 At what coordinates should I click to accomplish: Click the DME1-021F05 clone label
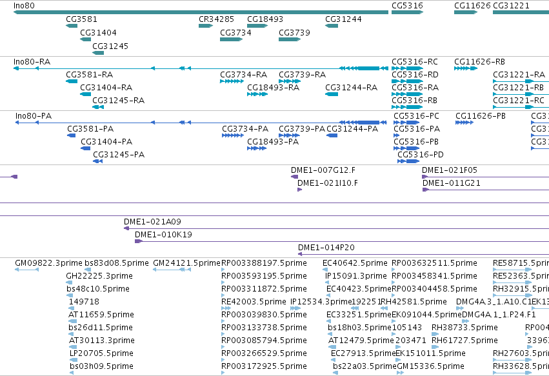point(450,170)
